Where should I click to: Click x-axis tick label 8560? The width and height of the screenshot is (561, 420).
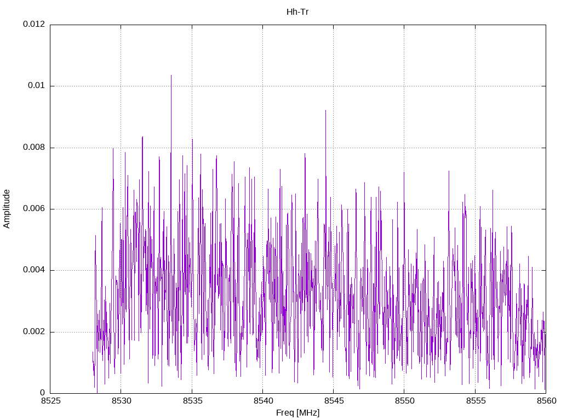coord(546,401)
